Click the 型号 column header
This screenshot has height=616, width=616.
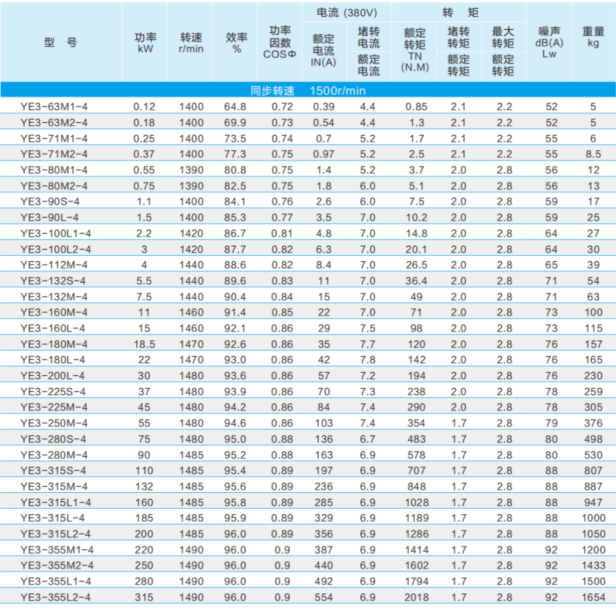click(x=61, y=43)
